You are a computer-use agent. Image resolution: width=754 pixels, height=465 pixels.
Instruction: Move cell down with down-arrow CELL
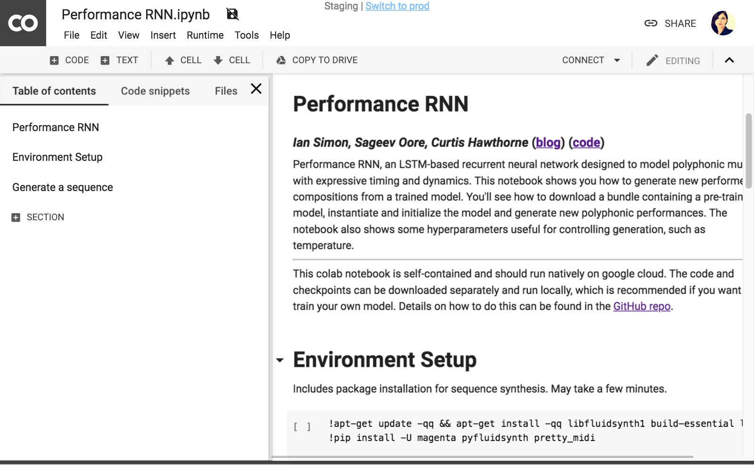(x=231, y=60)
